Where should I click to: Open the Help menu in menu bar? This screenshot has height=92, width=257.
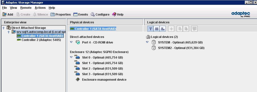[x=52, y=8]
